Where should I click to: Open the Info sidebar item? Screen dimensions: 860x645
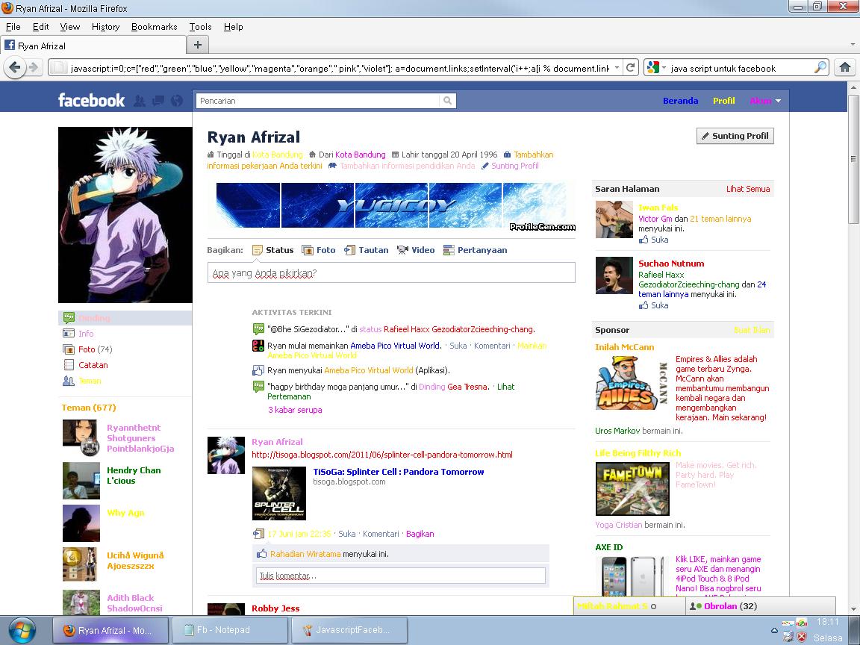tap(86, 334)
